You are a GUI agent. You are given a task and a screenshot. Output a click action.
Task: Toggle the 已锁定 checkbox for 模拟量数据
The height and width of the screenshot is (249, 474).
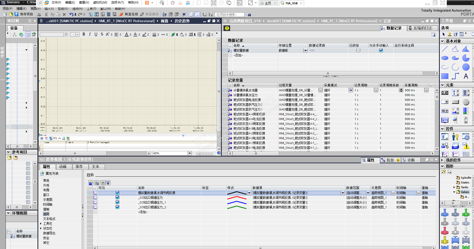[358, 50]
